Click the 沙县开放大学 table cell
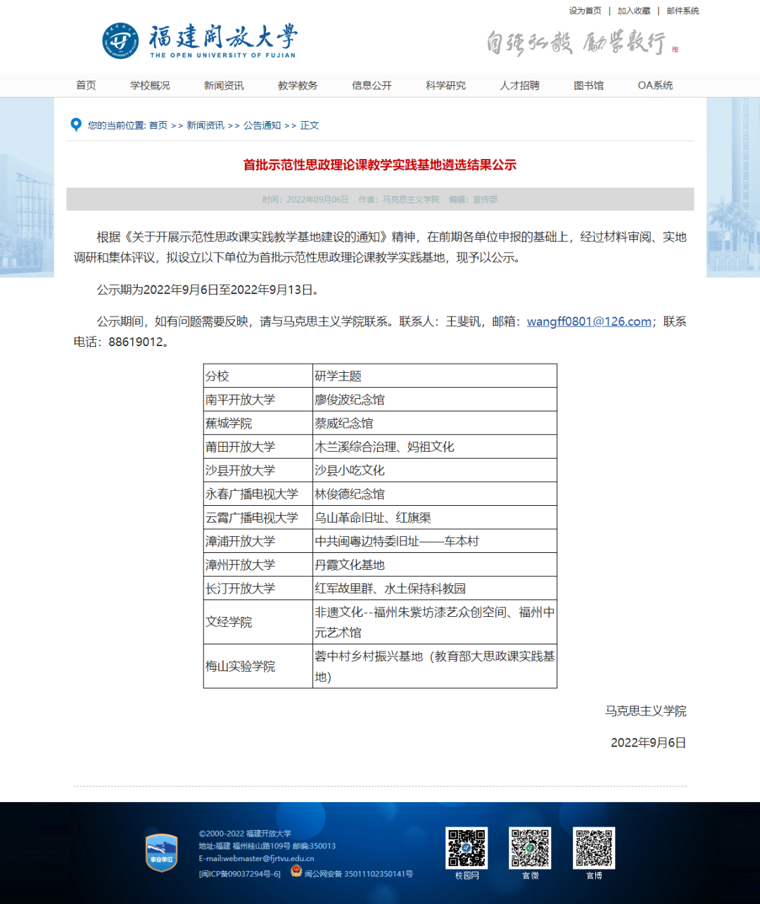The height and width of the screenshot is (904, 760). tap(258, 470)
